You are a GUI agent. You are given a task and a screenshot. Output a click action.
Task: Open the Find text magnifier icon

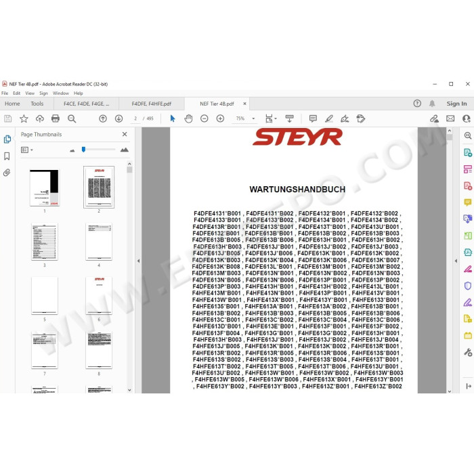[x=72, y=118]
